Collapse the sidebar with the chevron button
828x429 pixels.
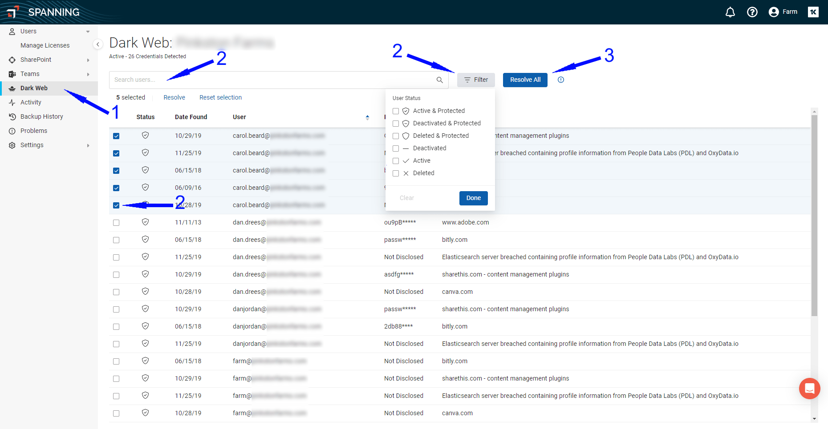pyautogui.click(x=98, y=44)
